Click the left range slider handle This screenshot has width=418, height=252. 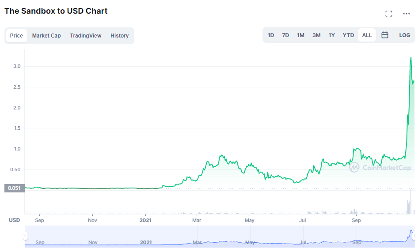tap(26, 236)
